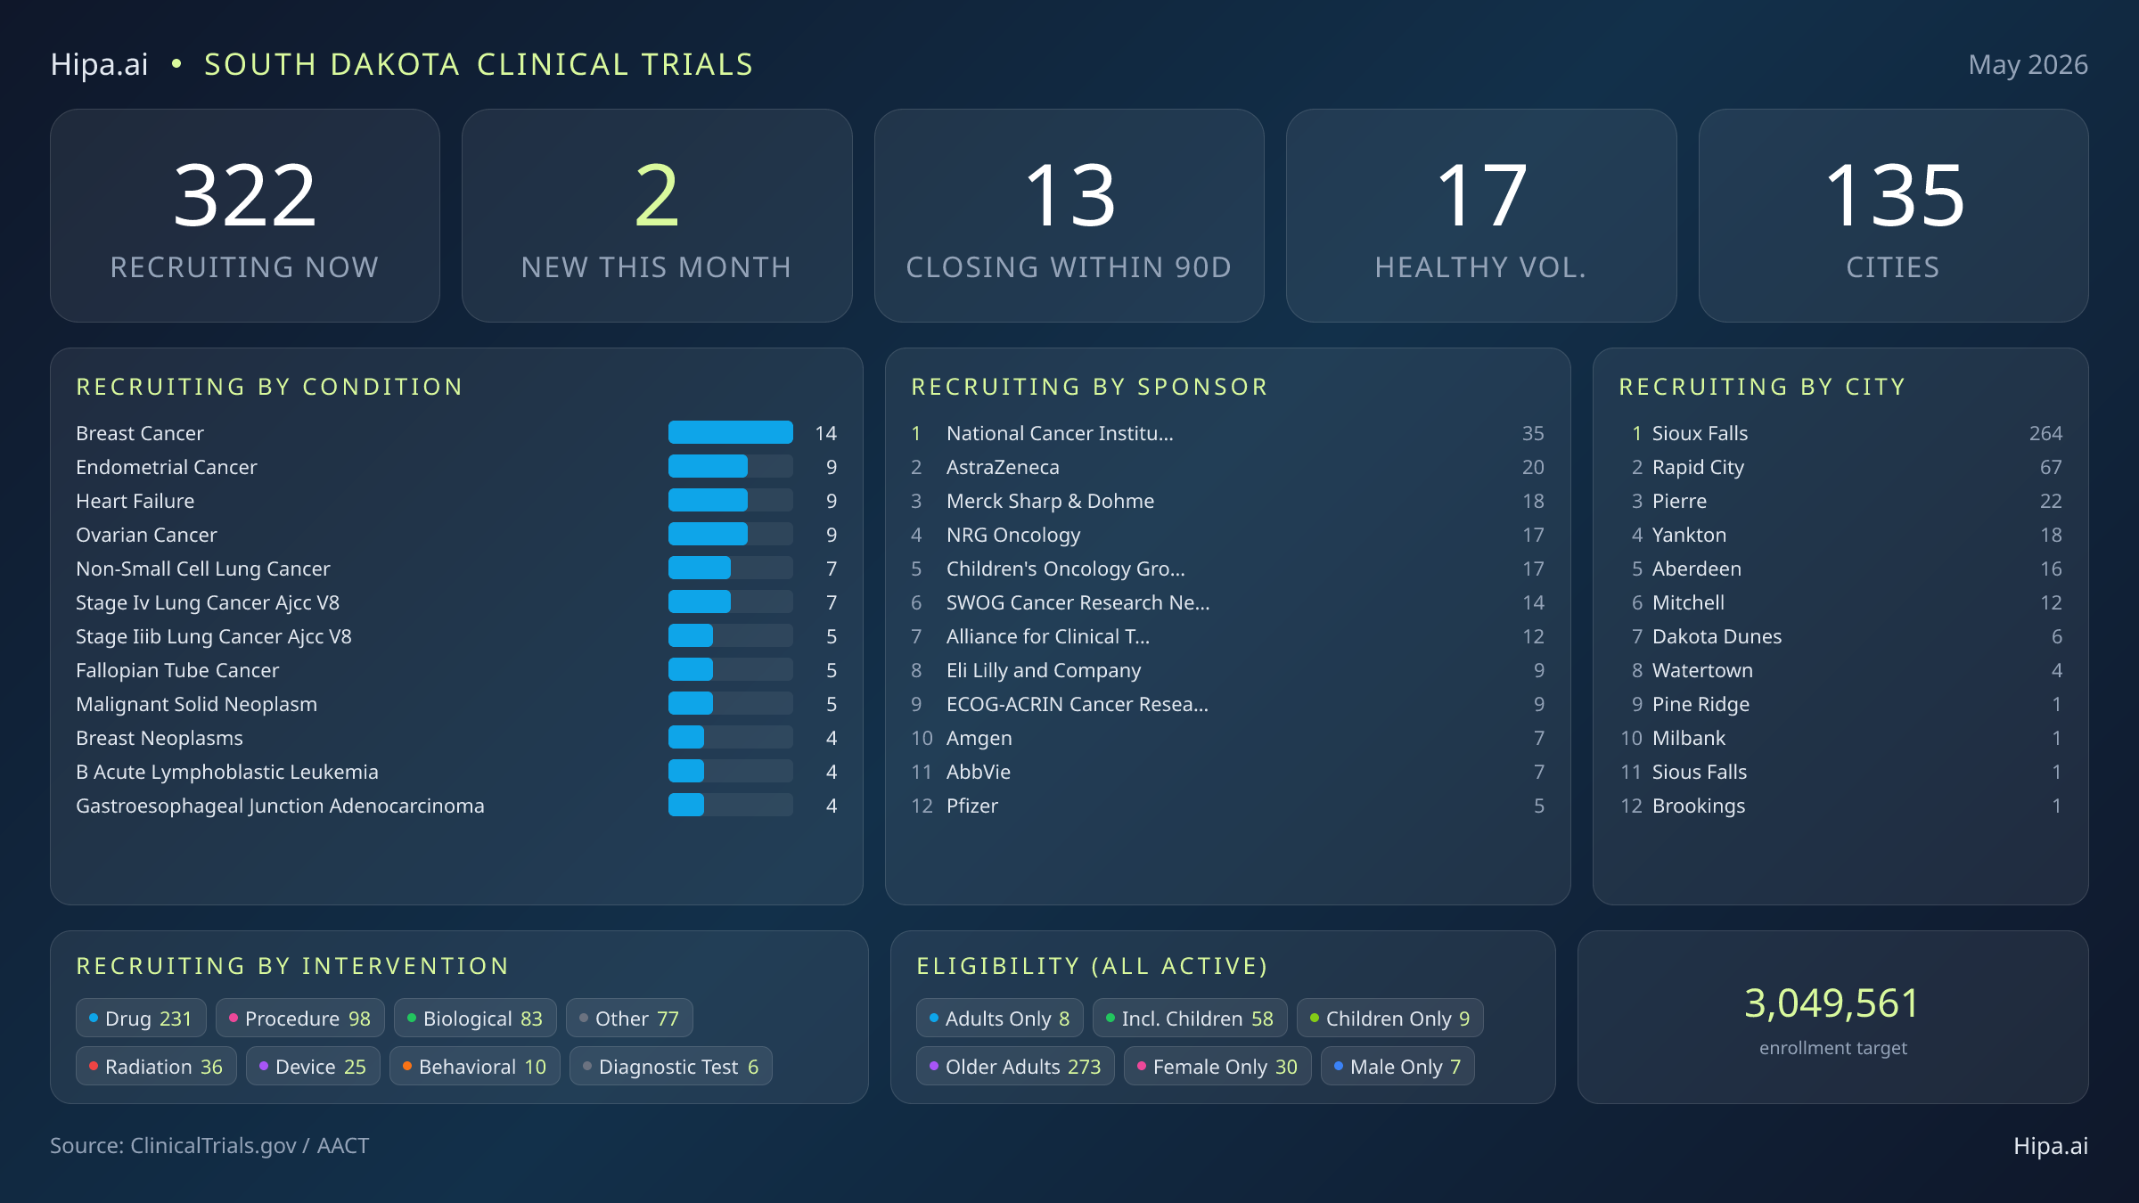
Task: Click the May 2026 date label
Action: (x=2028, y=64)
